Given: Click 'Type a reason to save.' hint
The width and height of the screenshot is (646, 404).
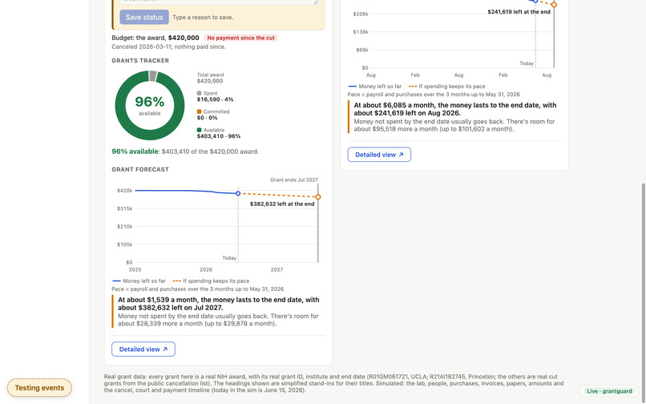Looking at the screenshot, I should coord(203,18).
